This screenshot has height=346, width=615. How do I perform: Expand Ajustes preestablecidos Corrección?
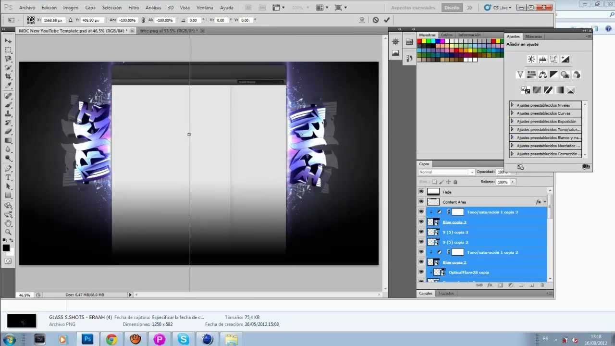(x=512, y=154)
